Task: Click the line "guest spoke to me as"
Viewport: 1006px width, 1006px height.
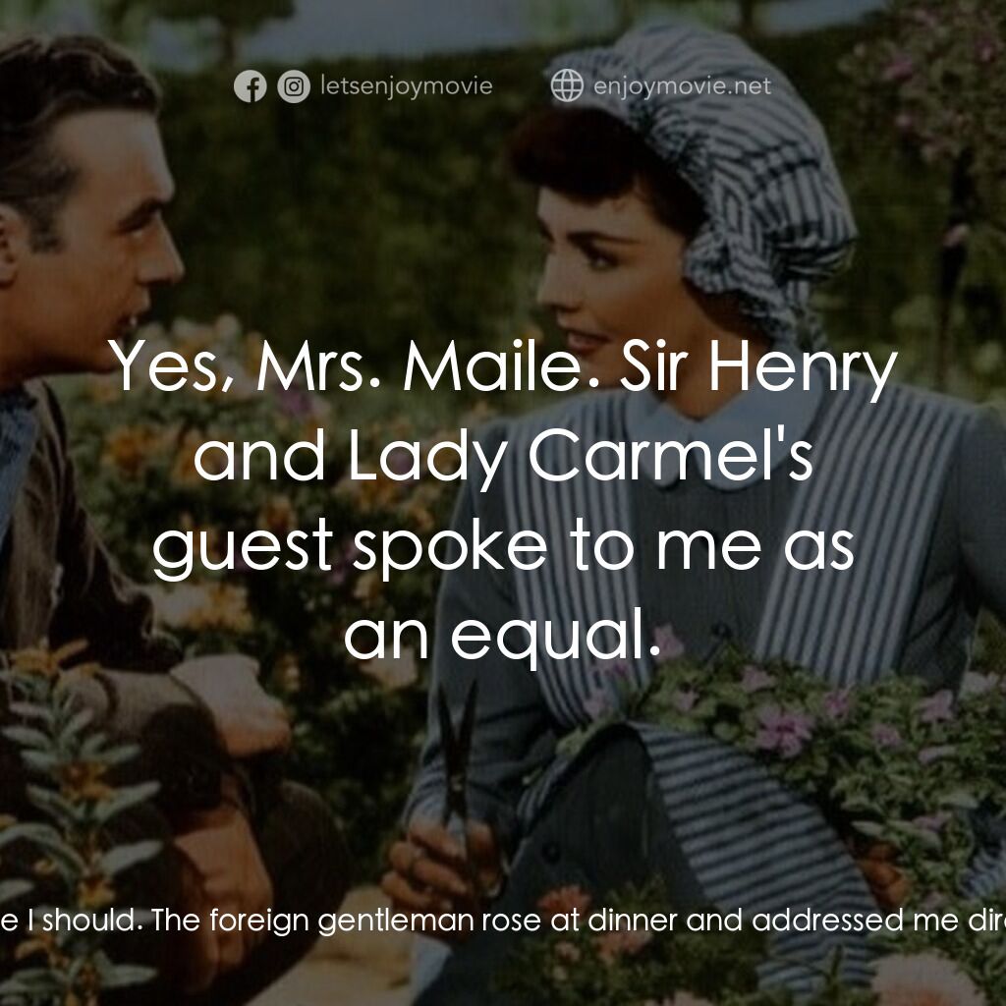Action: (503, 547)
